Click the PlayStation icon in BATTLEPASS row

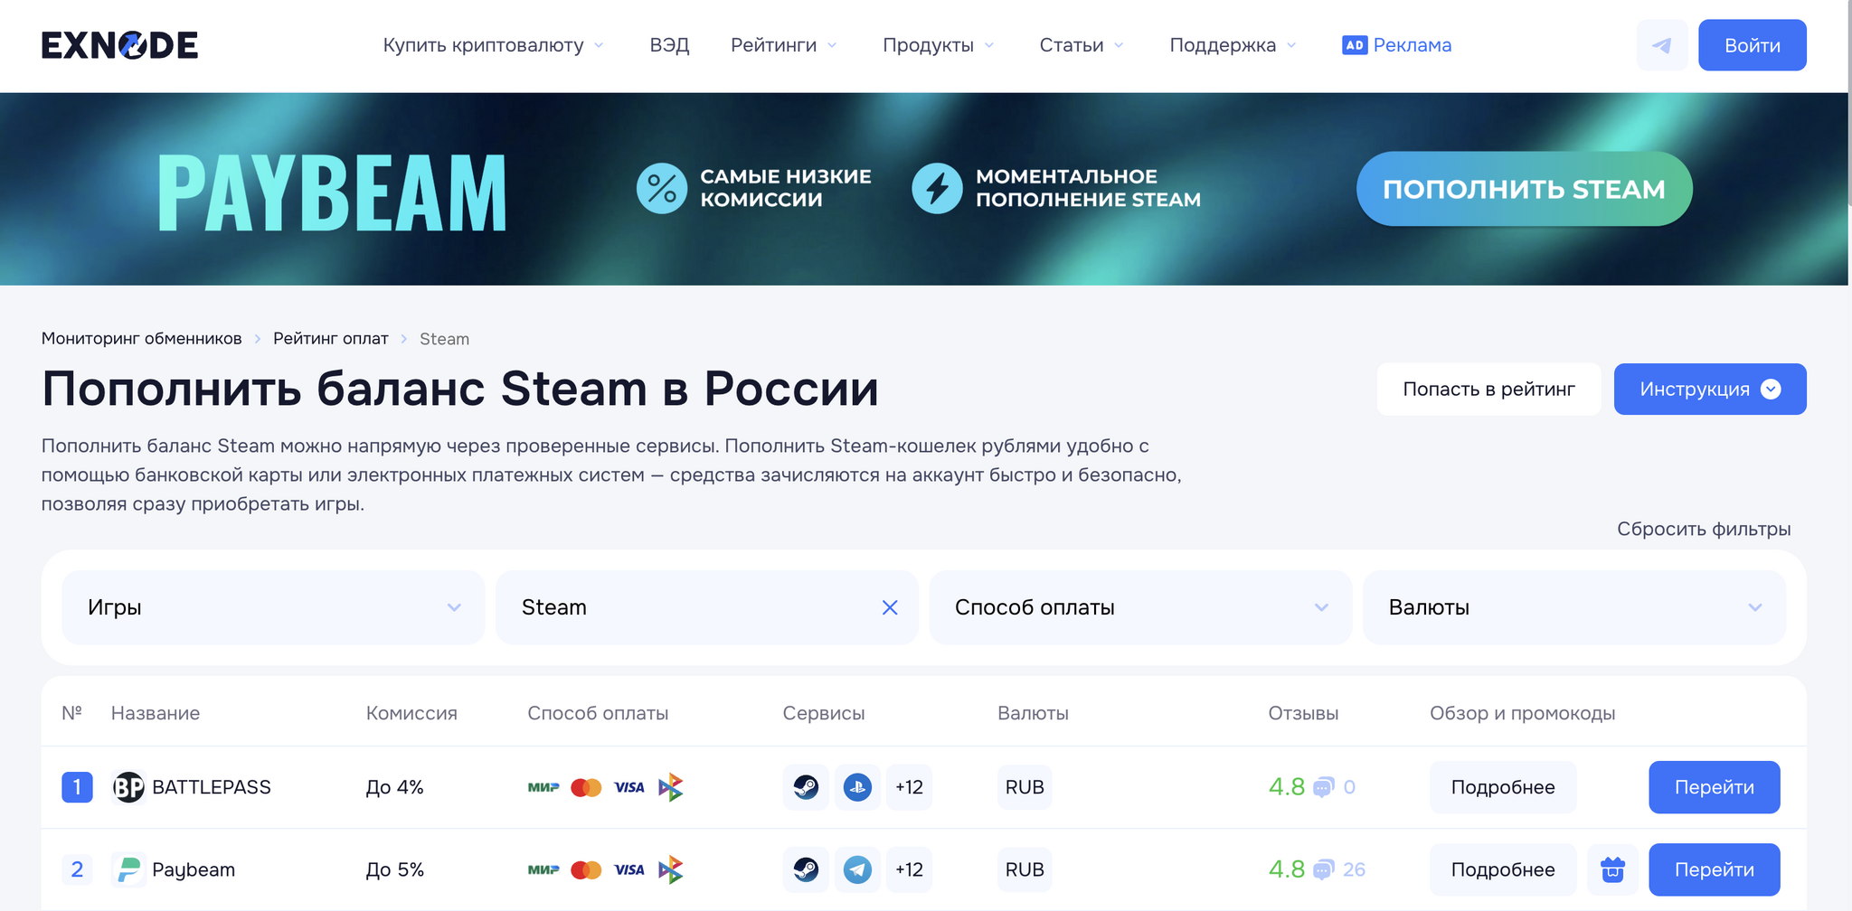click(x=857, y=787)
